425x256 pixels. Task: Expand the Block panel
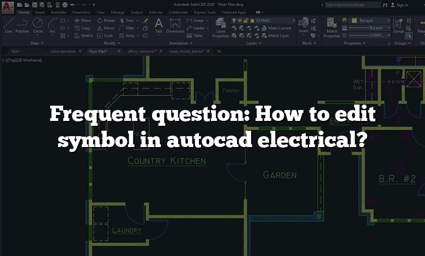click(309, 43)
